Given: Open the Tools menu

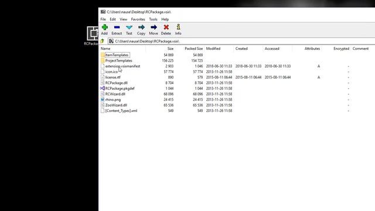Looking at the screenshot, I should click(153, 19).
